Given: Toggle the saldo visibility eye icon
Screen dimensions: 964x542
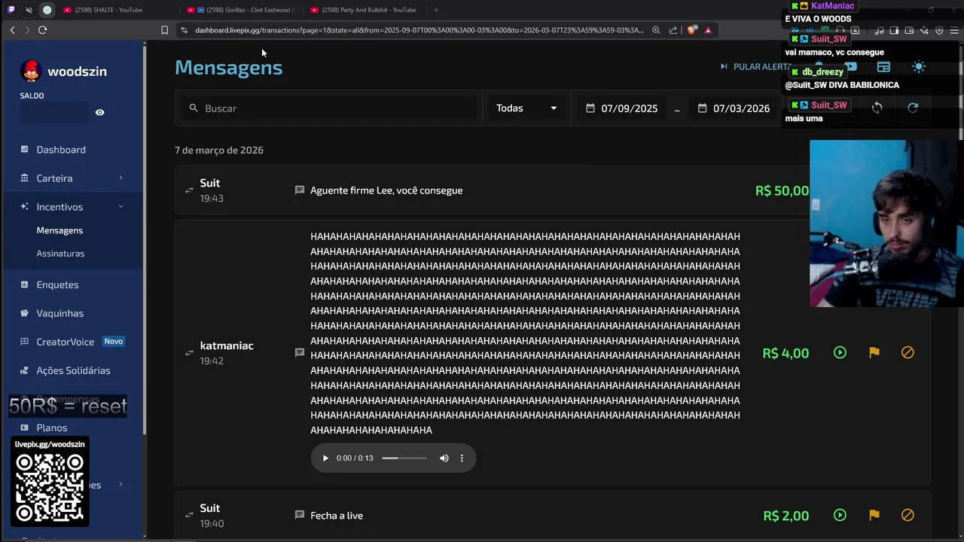Looking at the screenshot, I should 99,112.
